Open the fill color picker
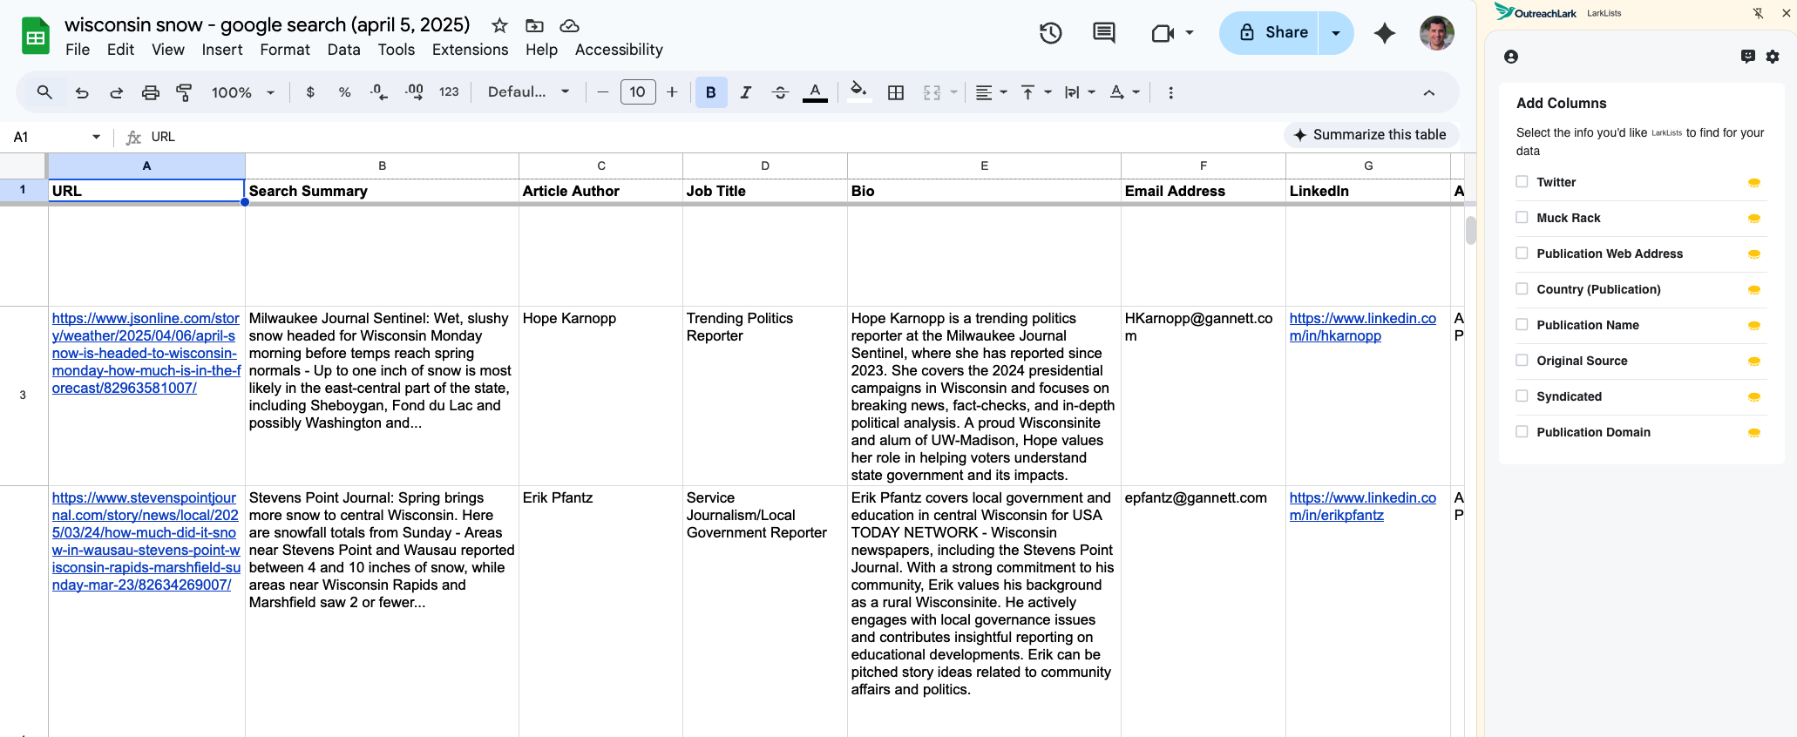The height and width of the screenshot is (737, 1797). 858,92
